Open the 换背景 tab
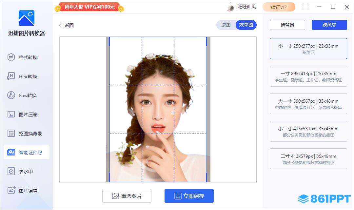The width and height of the screenshot is (354, 210). tap(287, 25)
